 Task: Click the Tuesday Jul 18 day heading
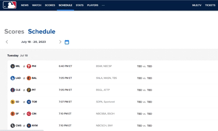18,55
